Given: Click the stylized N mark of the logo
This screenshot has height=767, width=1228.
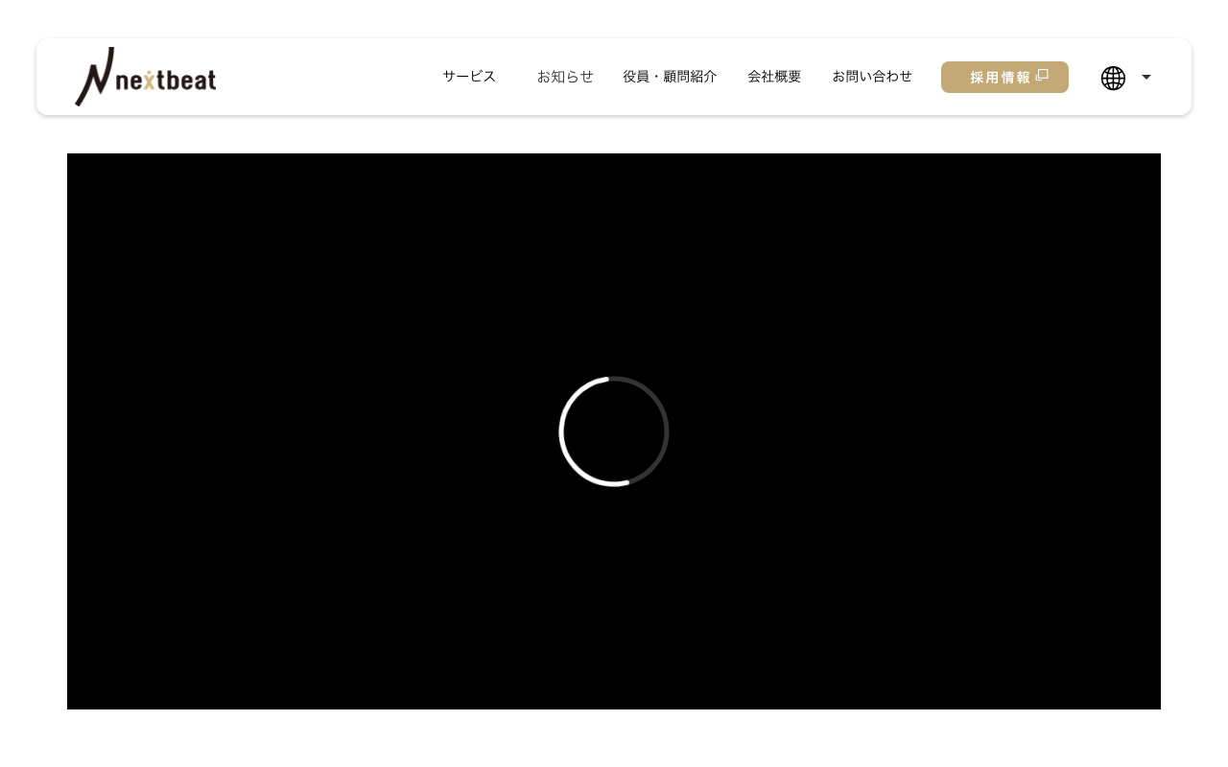Looking at the screenshot, I should (95, 77).
